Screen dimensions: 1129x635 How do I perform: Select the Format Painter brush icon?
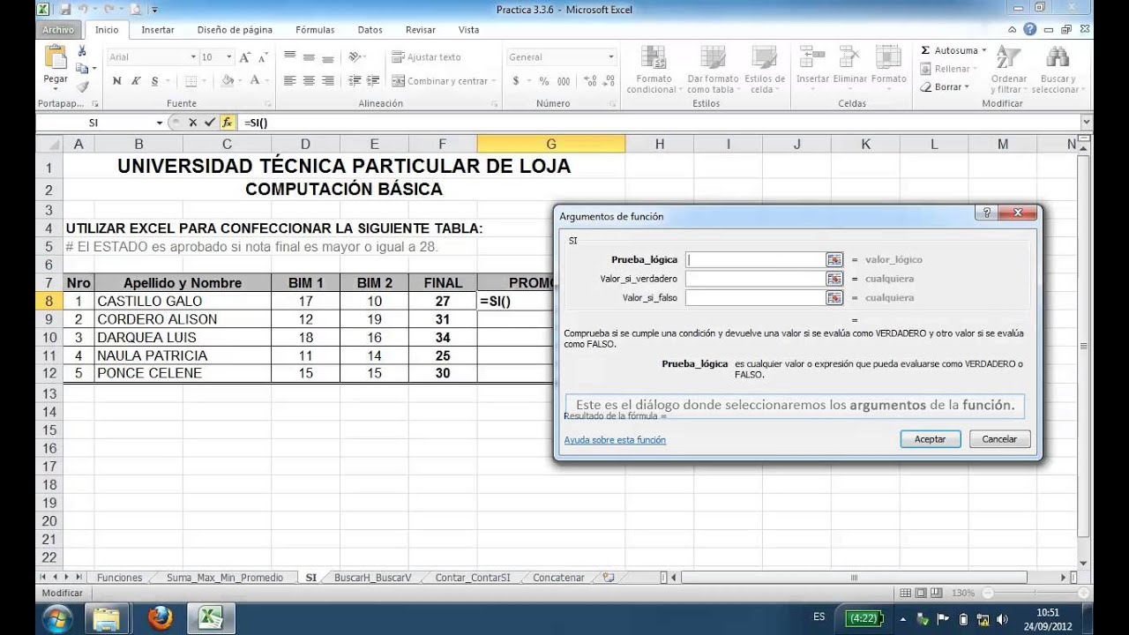pyautogui.click(x=82, y=86)
